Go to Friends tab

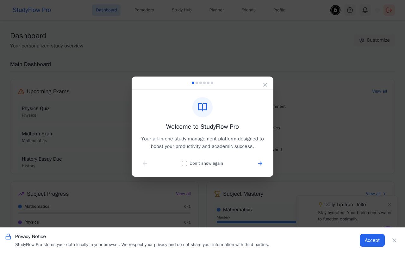[x=248, y=10]
